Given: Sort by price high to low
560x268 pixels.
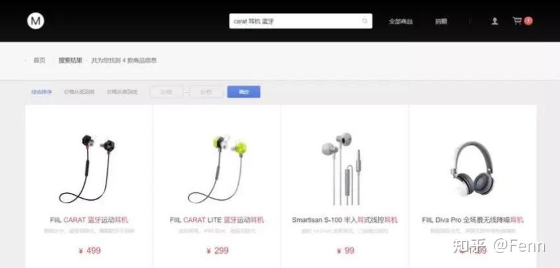Looking at the screenshot, I should (122, 92).
